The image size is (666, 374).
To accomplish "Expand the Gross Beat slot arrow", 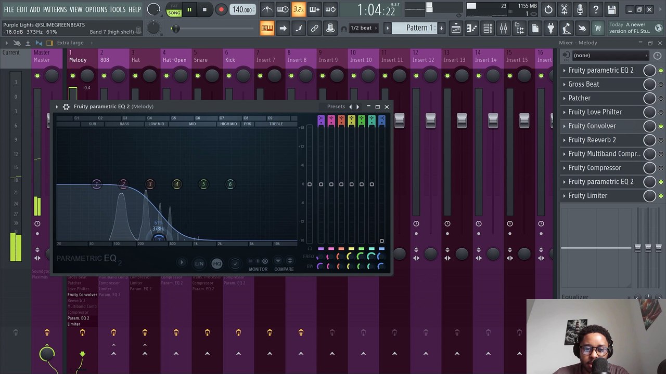I will tap(564, 84).
